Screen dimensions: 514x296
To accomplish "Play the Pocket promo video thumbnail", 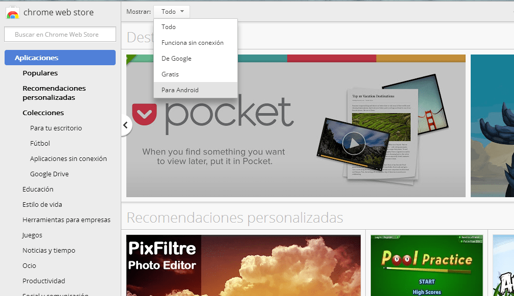I will (354, 143).
